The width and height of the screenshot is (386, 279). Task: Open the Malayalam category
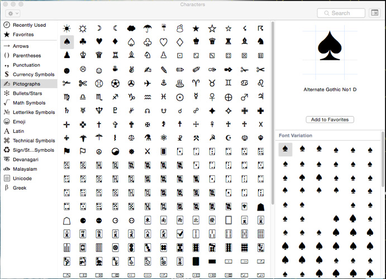[x=29, y=169]
